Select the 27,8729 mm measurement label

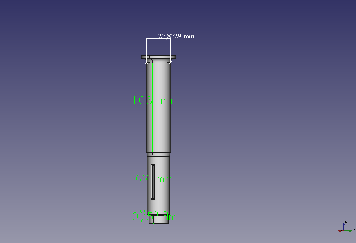point(176,36)
